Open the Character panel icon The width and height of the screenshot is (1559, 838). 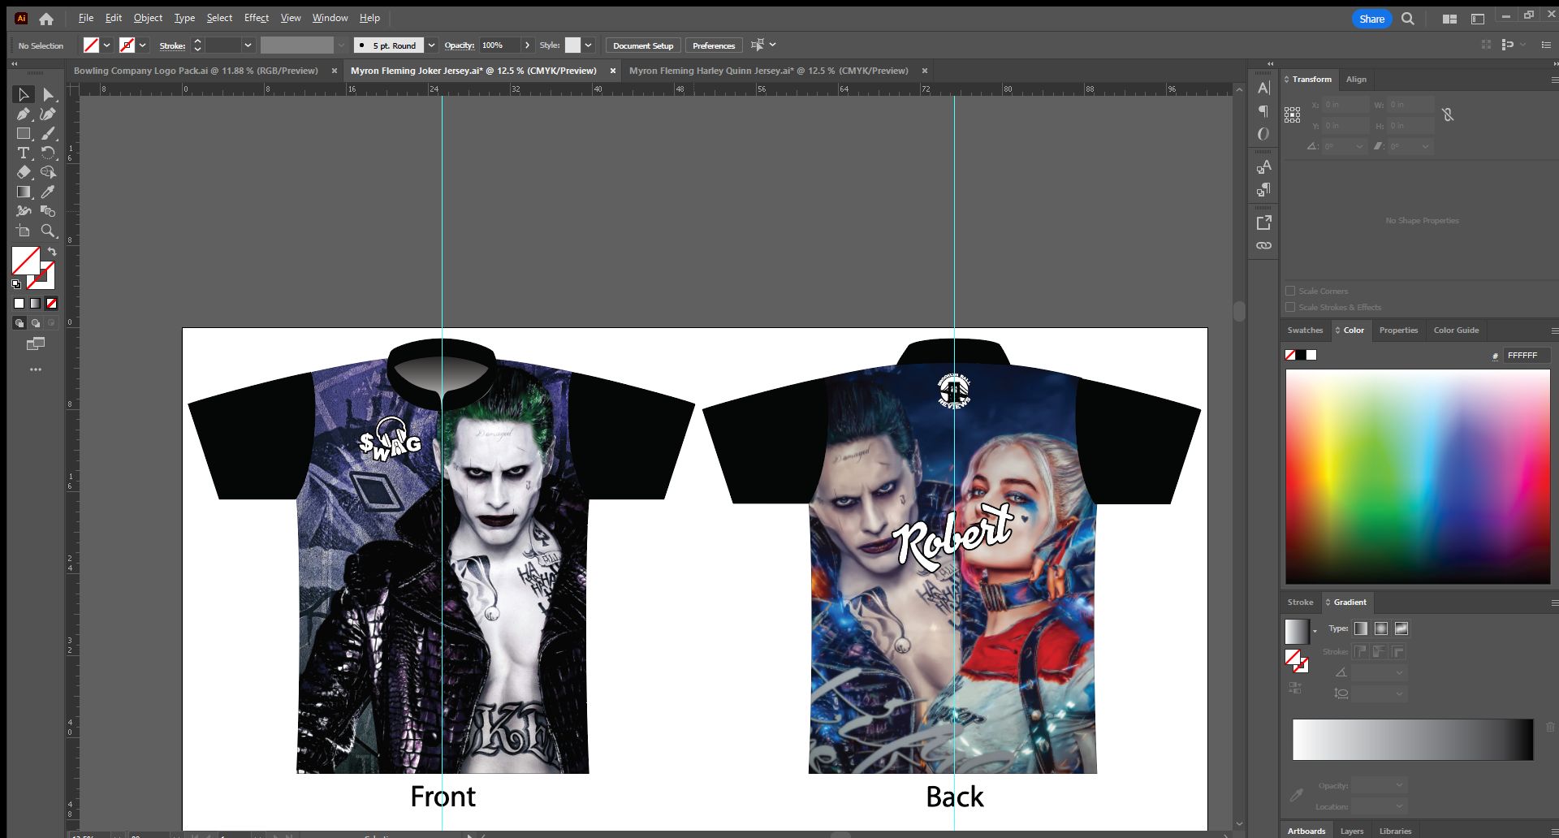1263,88
